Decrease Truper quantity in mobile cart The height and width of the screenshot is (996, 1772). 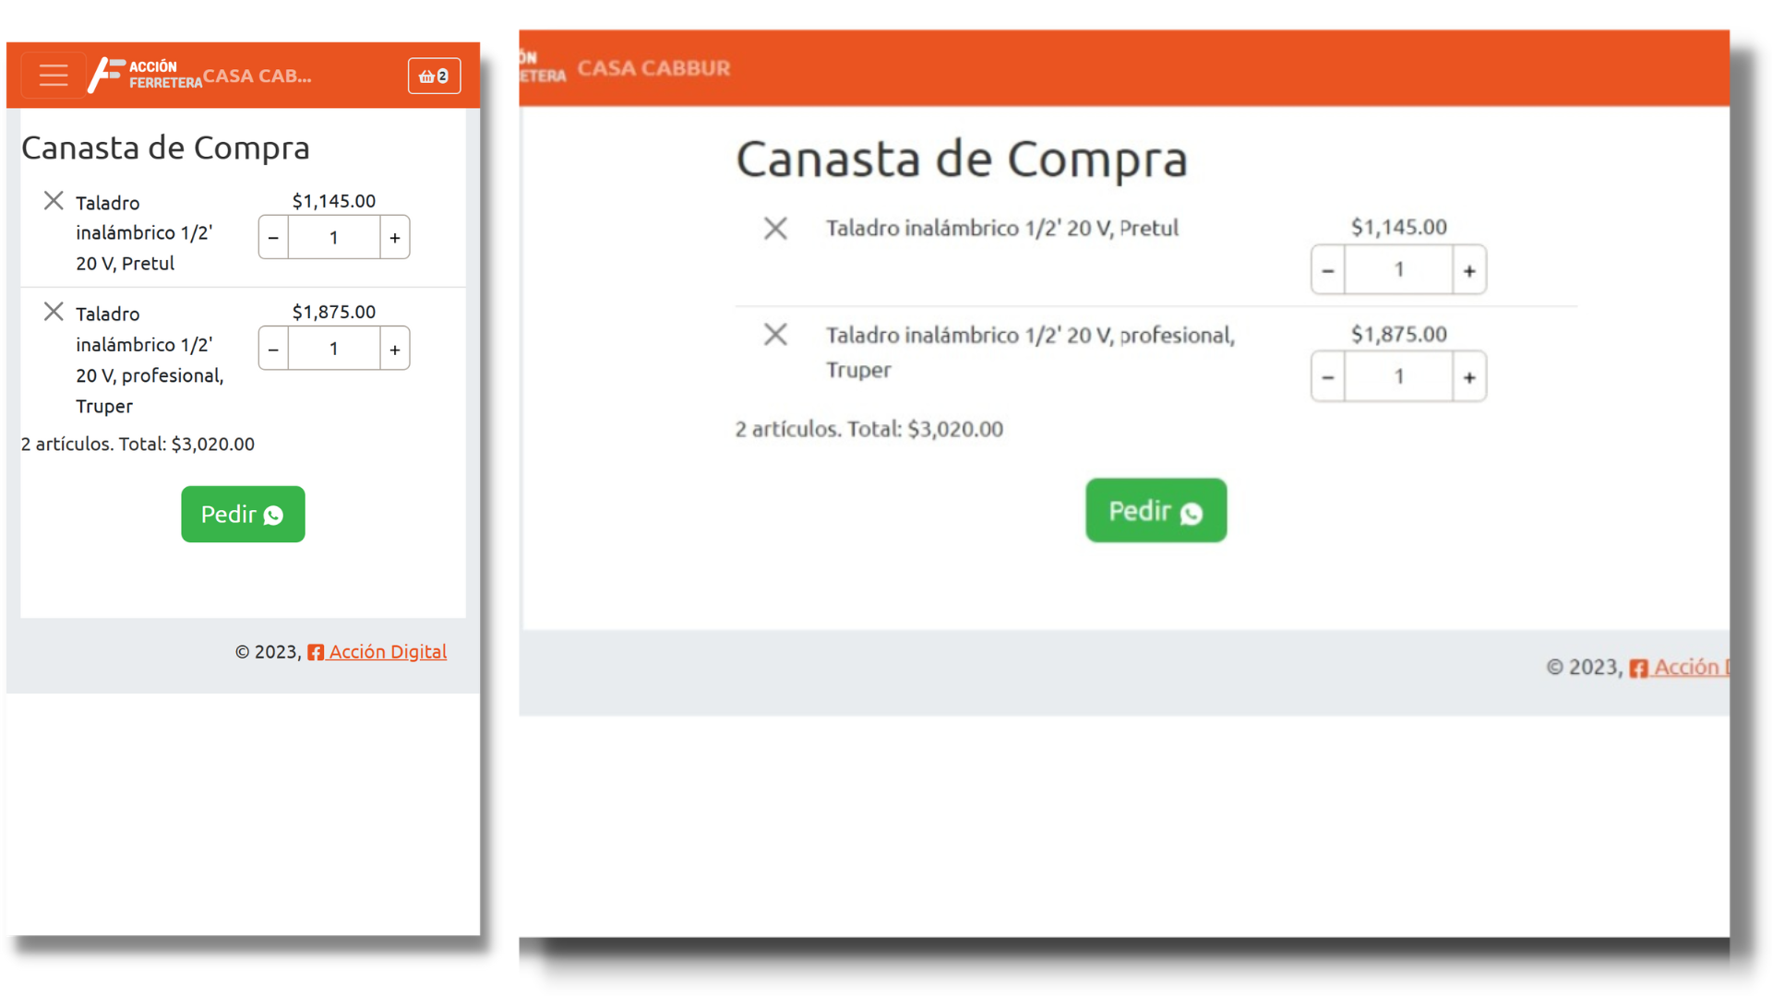(x=273, y=350)
